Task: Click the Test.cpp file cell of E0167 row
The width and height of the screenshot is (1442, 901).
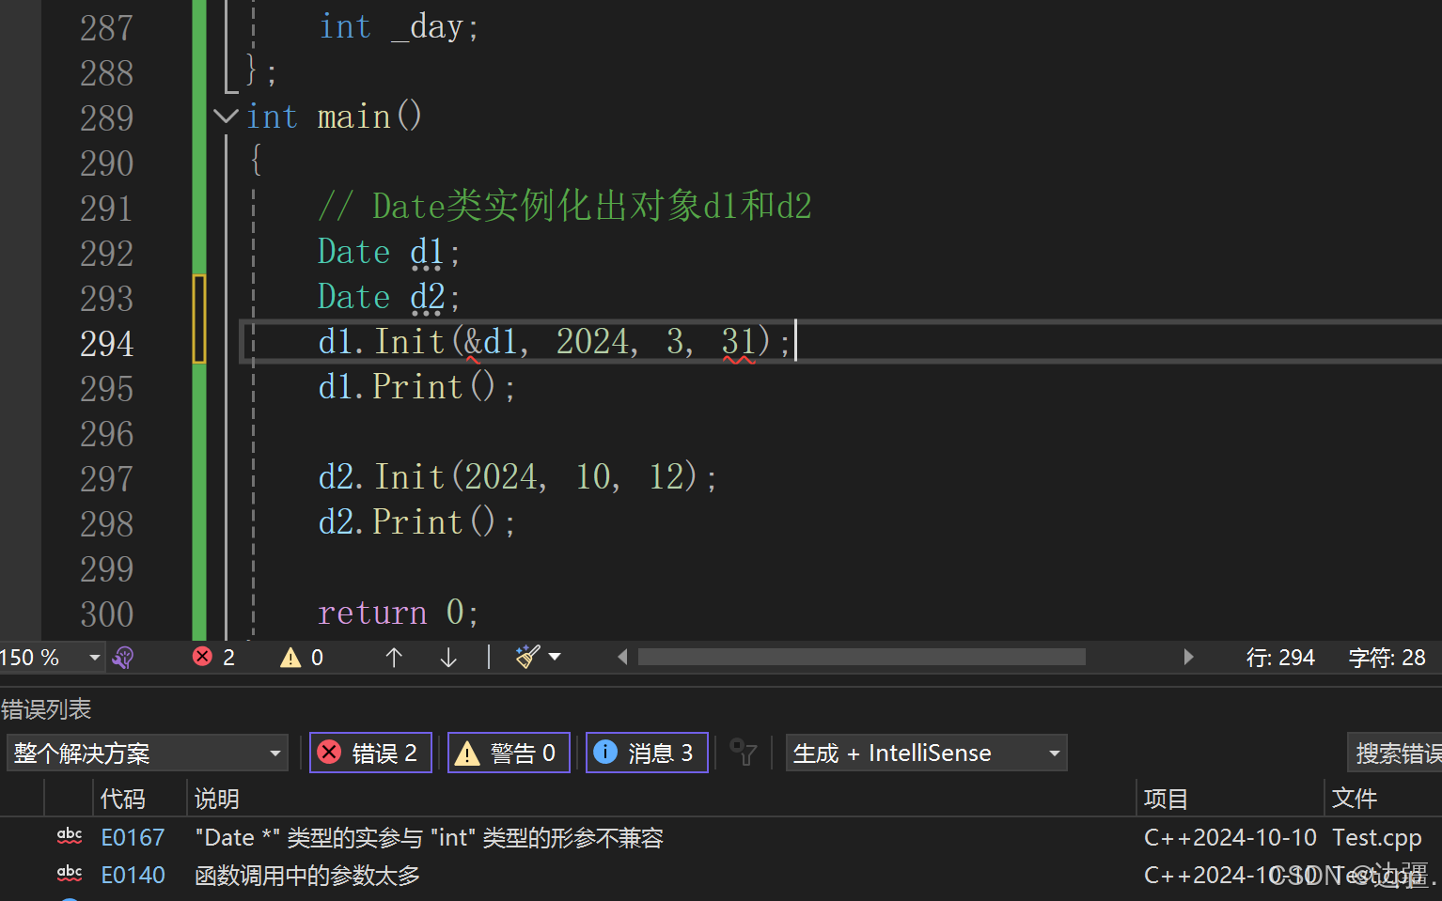Action: click(x=1376, y=837)
